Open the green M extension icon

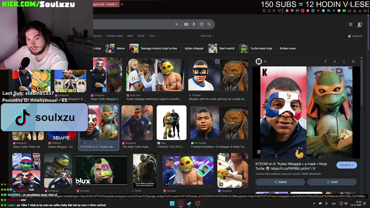pos(344,11)
